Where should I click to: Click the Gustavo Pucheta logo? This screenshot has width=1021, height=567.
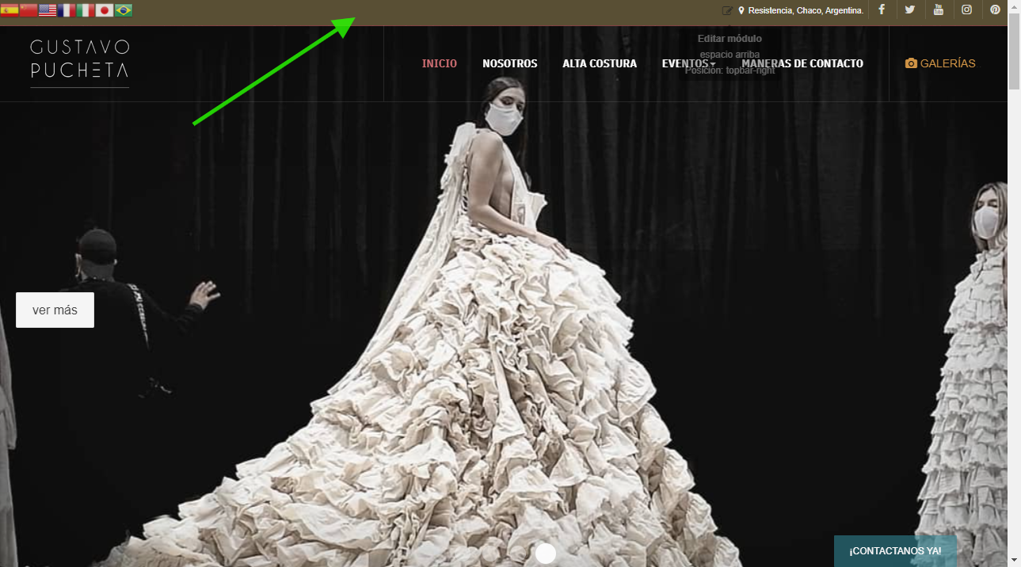coord(79,63)
